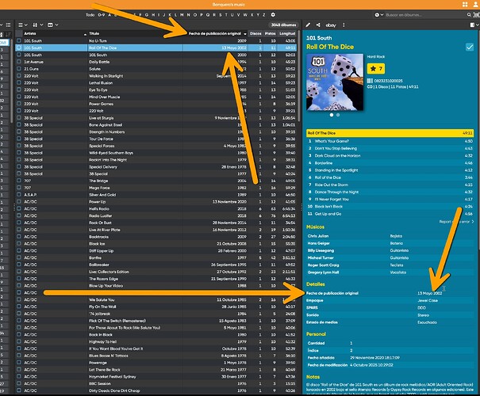This screenshot has width=480, height=396.
Task: Click the Hard Rock genre label
Action: click(x=376, y=57)
